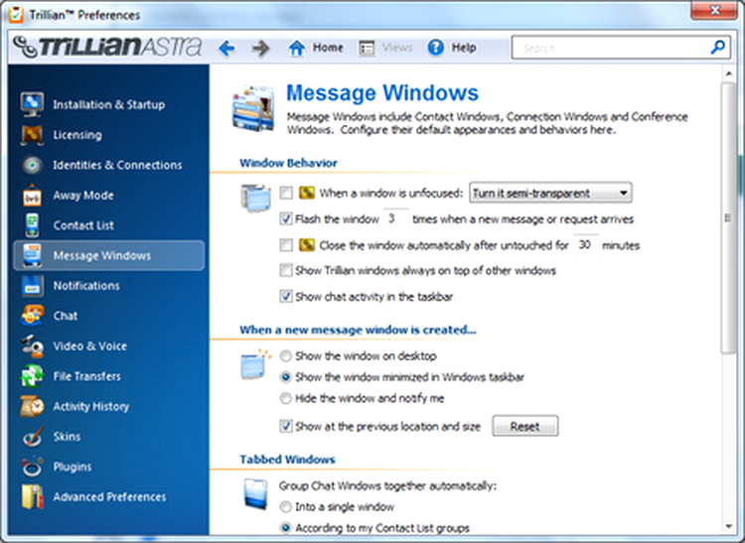The height and width of the screenshot is (543, 745).
Task: Click the 'Window Behavior' section heading
Action: click(288, 163)
